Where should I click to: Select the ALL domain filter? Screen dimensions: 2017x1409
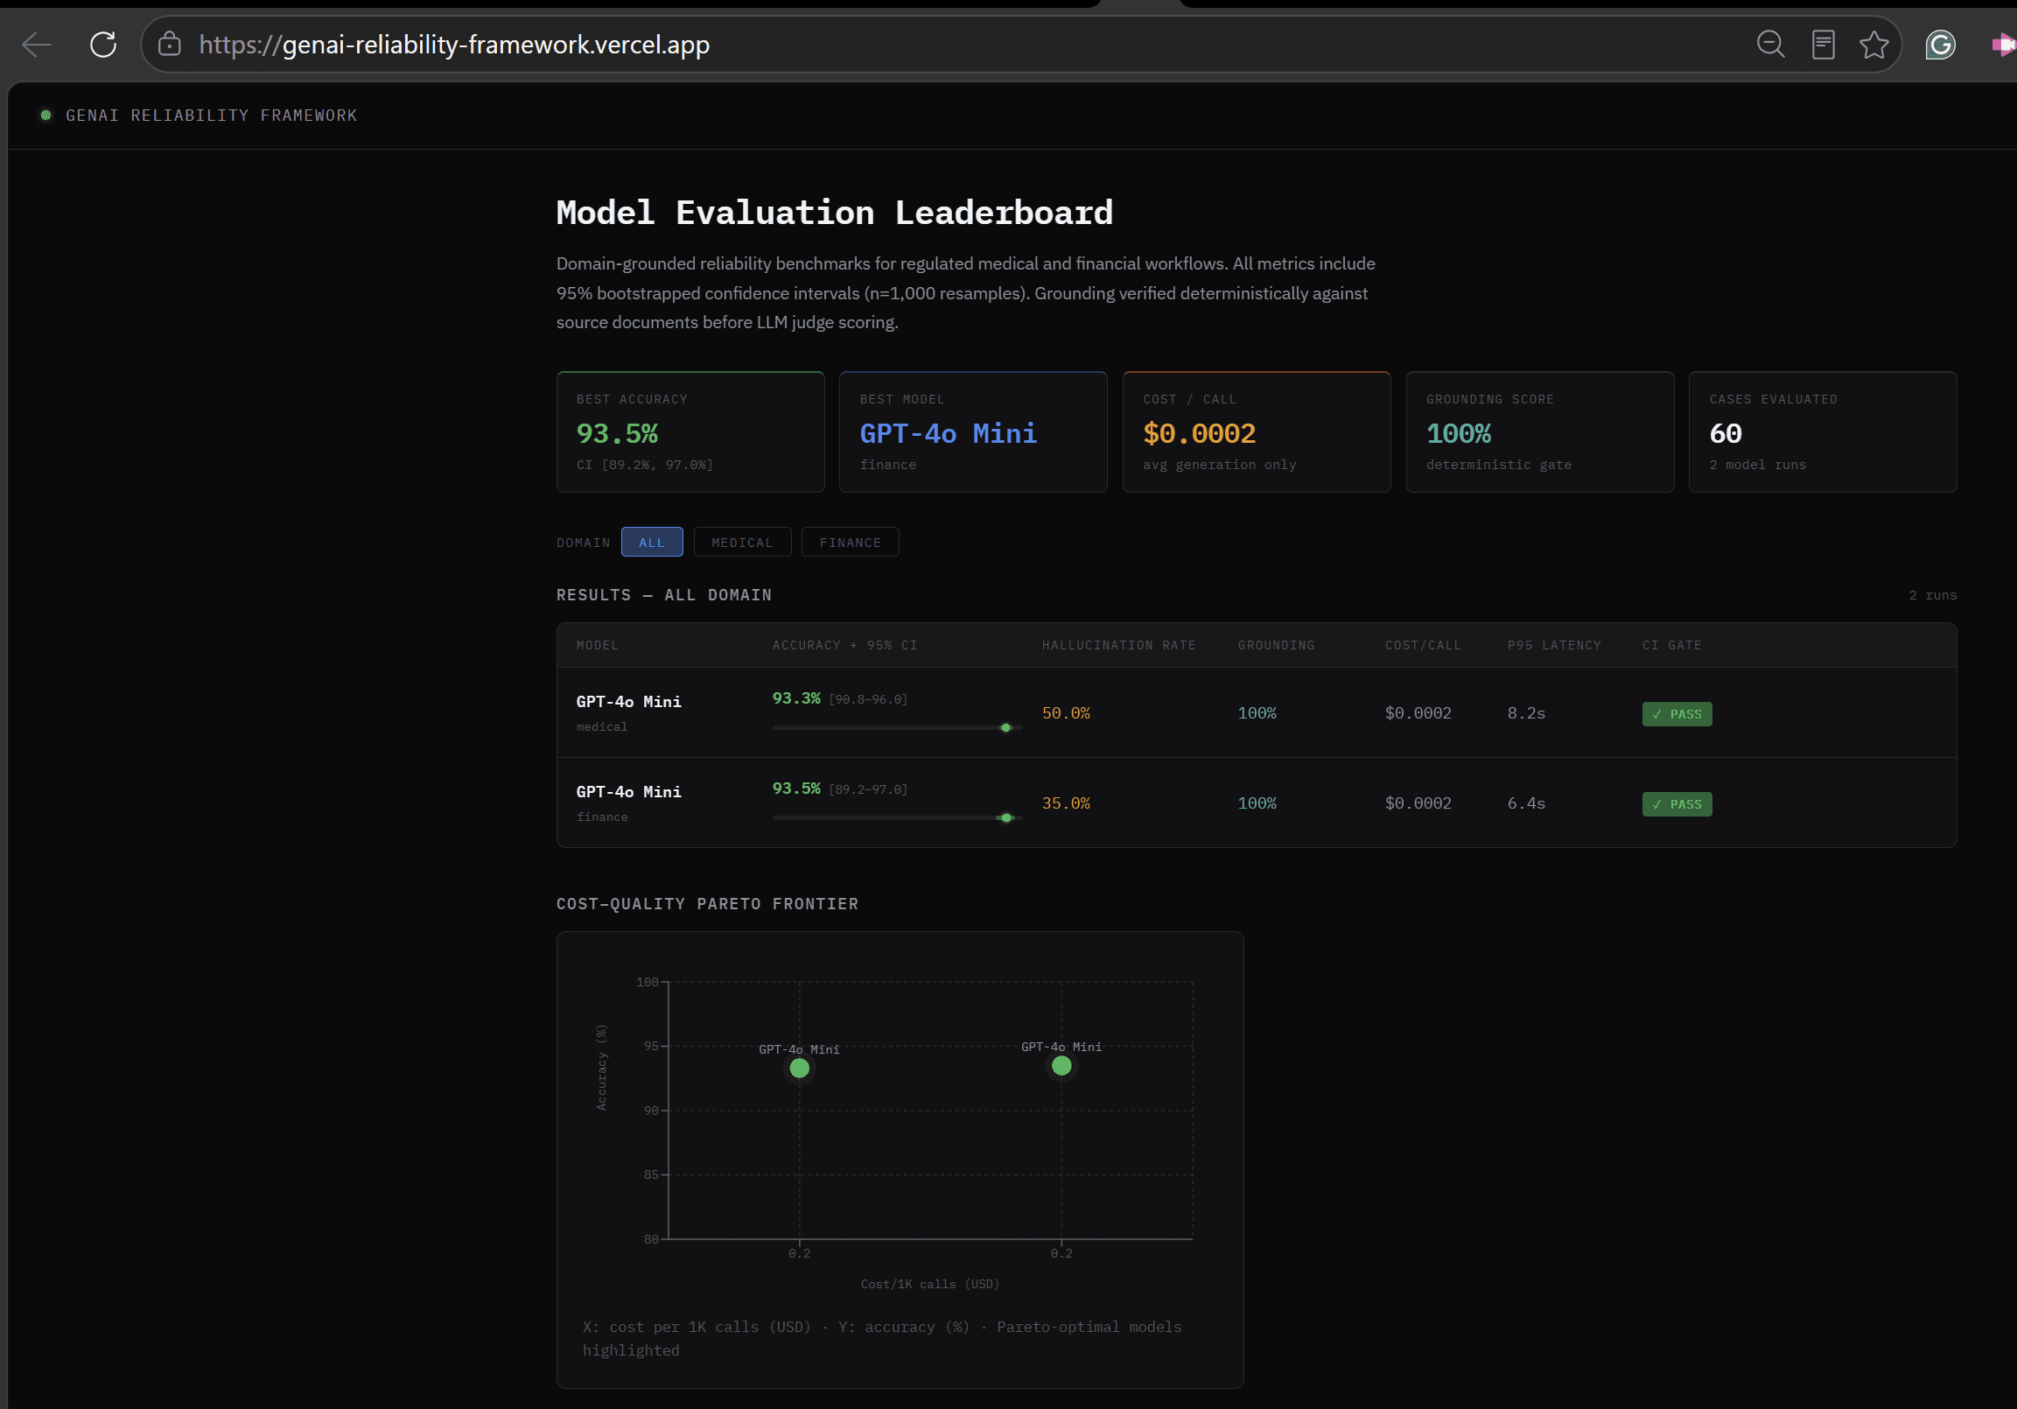(652, 542)
